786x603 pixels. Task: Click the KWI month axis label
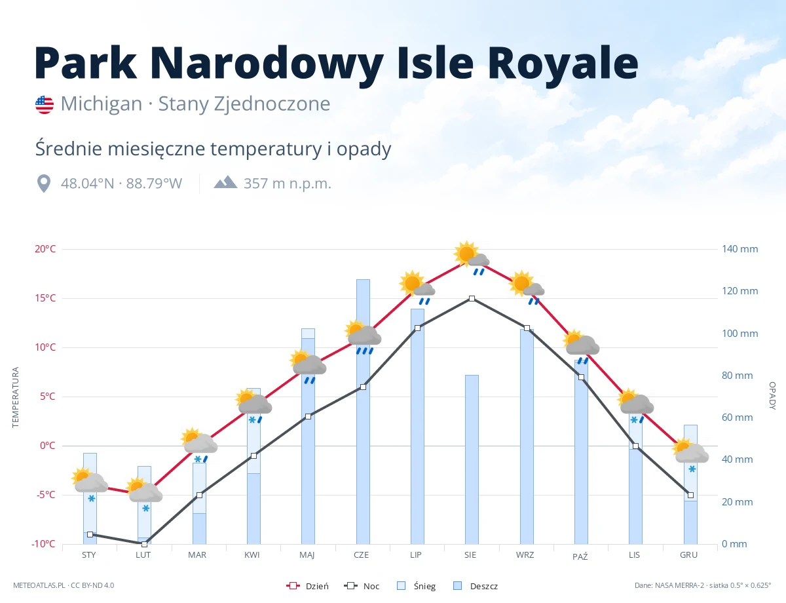(252, 554)
